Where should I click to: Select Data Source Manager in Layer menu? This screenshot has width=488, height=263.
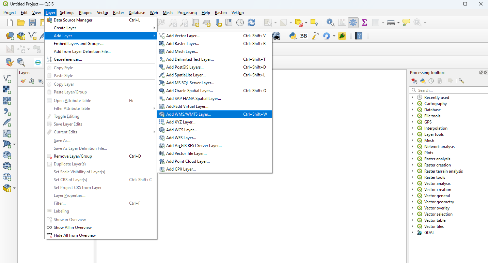tap(100, 20)
